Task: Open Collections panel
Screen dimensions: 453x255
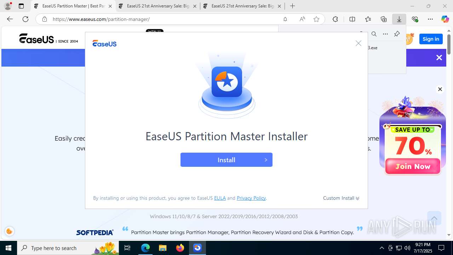Action: (x=384, y=19)
